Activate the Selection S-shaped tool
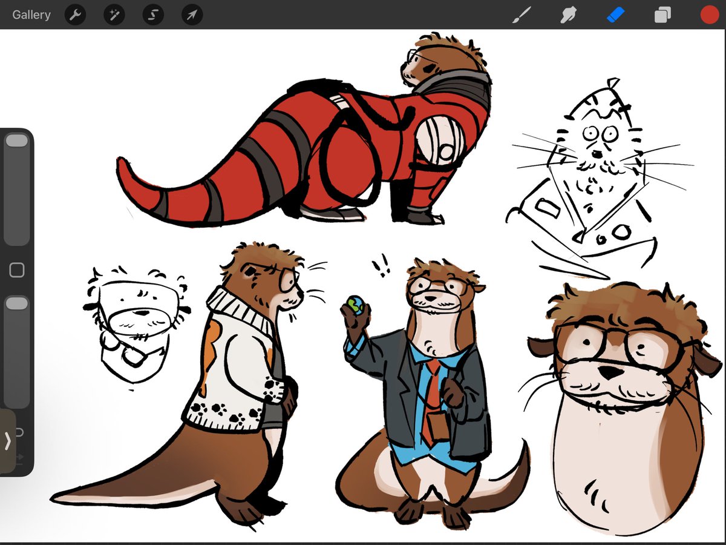 click(153, 15)
